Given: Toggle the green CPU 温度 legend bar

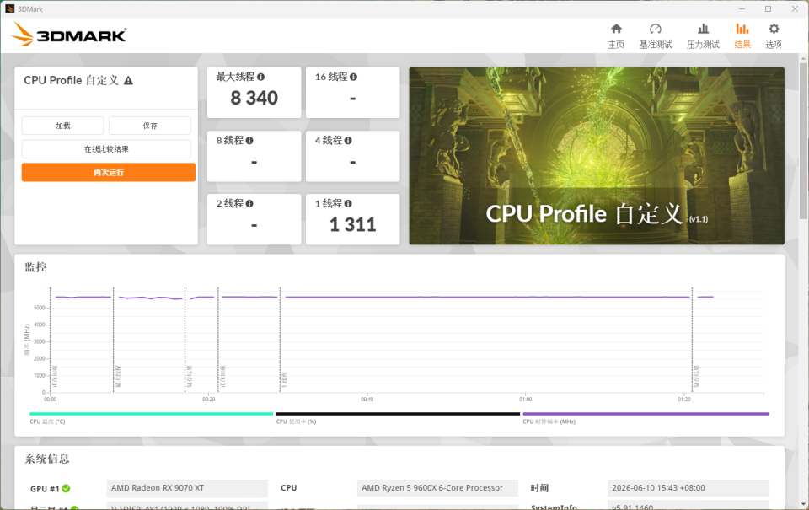Looking at the screenshot, I should click(x=151, y=413).
